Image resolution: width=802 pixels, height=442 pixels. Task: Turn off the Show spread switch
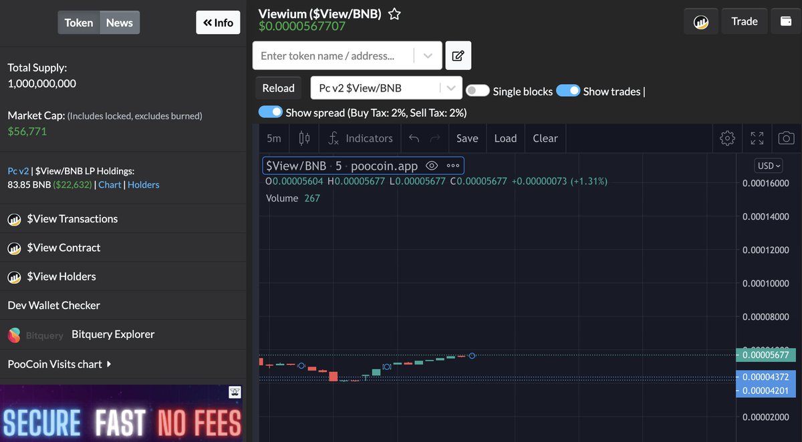(271, 112)
